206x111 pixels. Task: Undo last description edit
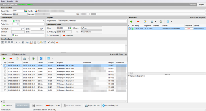tap(49, 42)
